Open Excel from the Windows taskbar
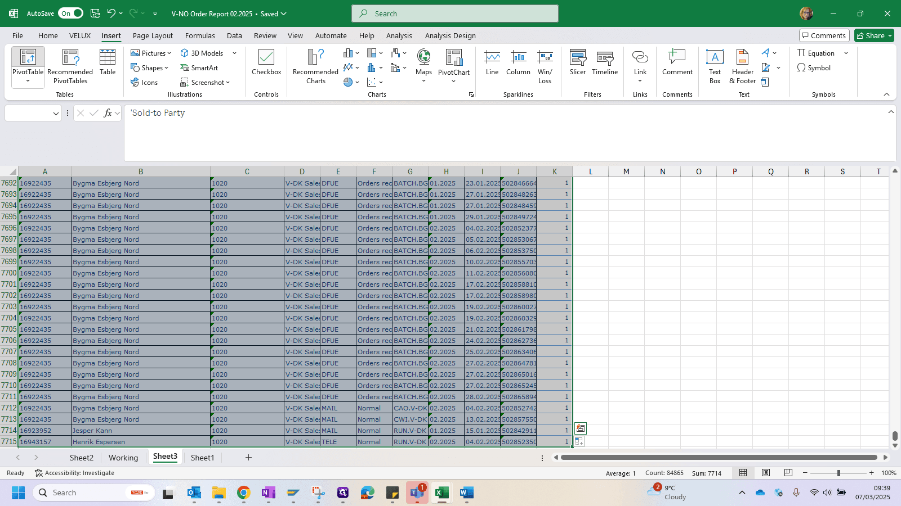This screenshot has width=901, height=506. (x=442, y=493)
